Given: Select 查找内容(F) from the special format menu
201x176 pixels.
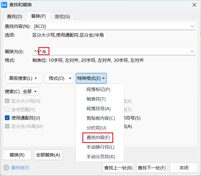Looking at the screenshot, I should [x=98, y=138].
